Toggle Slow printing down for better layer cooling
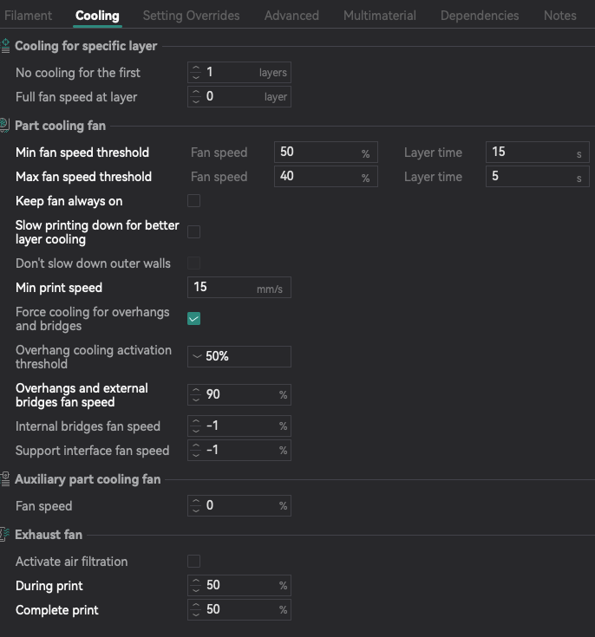595x637 pixels. coord(193,232)
